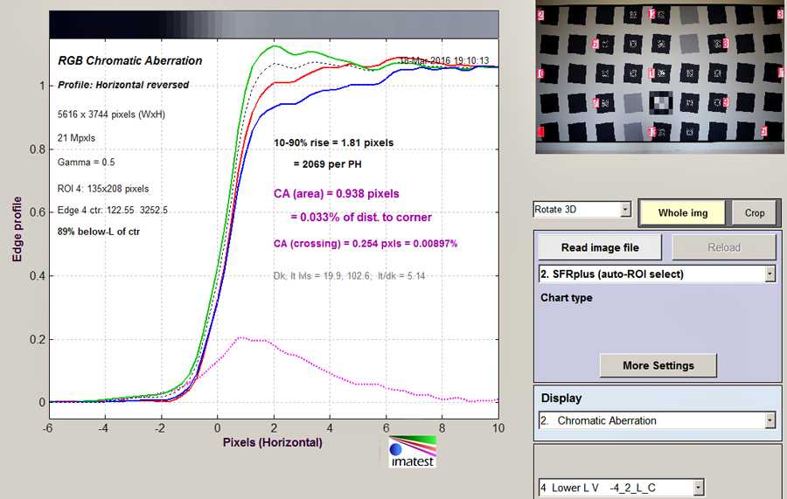The image size is (787, 499).
Task: Click the Imatest logo below the plot
Action: [412, 450]
